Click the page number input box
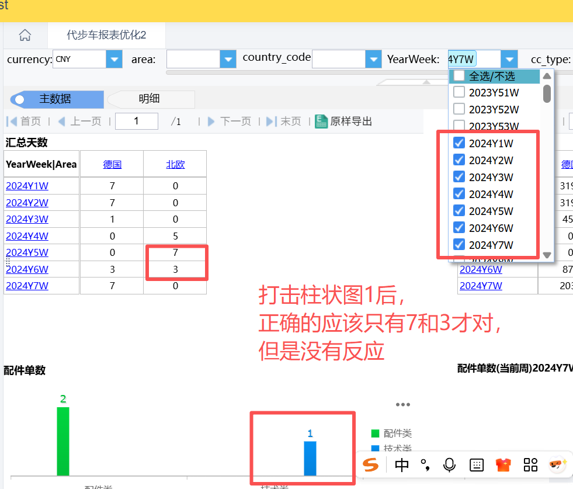The height and width of the screenshot is (489, 573). (136, 121)
